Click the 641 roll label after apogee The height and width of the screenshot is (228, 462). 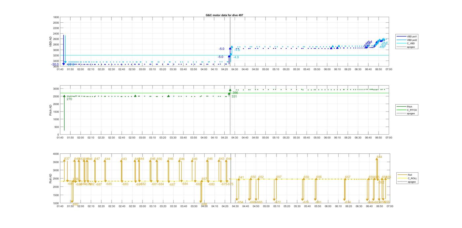tap(241, 178)
